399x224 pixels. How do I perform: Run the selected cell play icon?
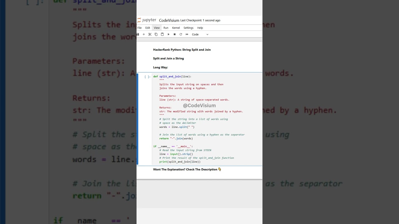tap(168, 34)
